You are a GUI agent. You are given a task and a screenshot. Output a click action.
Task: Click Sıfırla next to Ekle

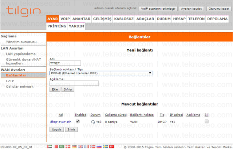click(x=68, y=89)
